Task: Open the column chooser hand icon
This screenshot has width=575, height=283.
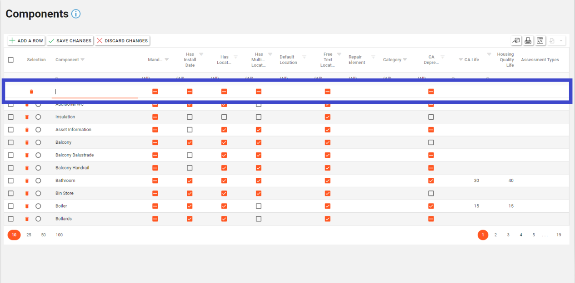Action: pos(516,41)
